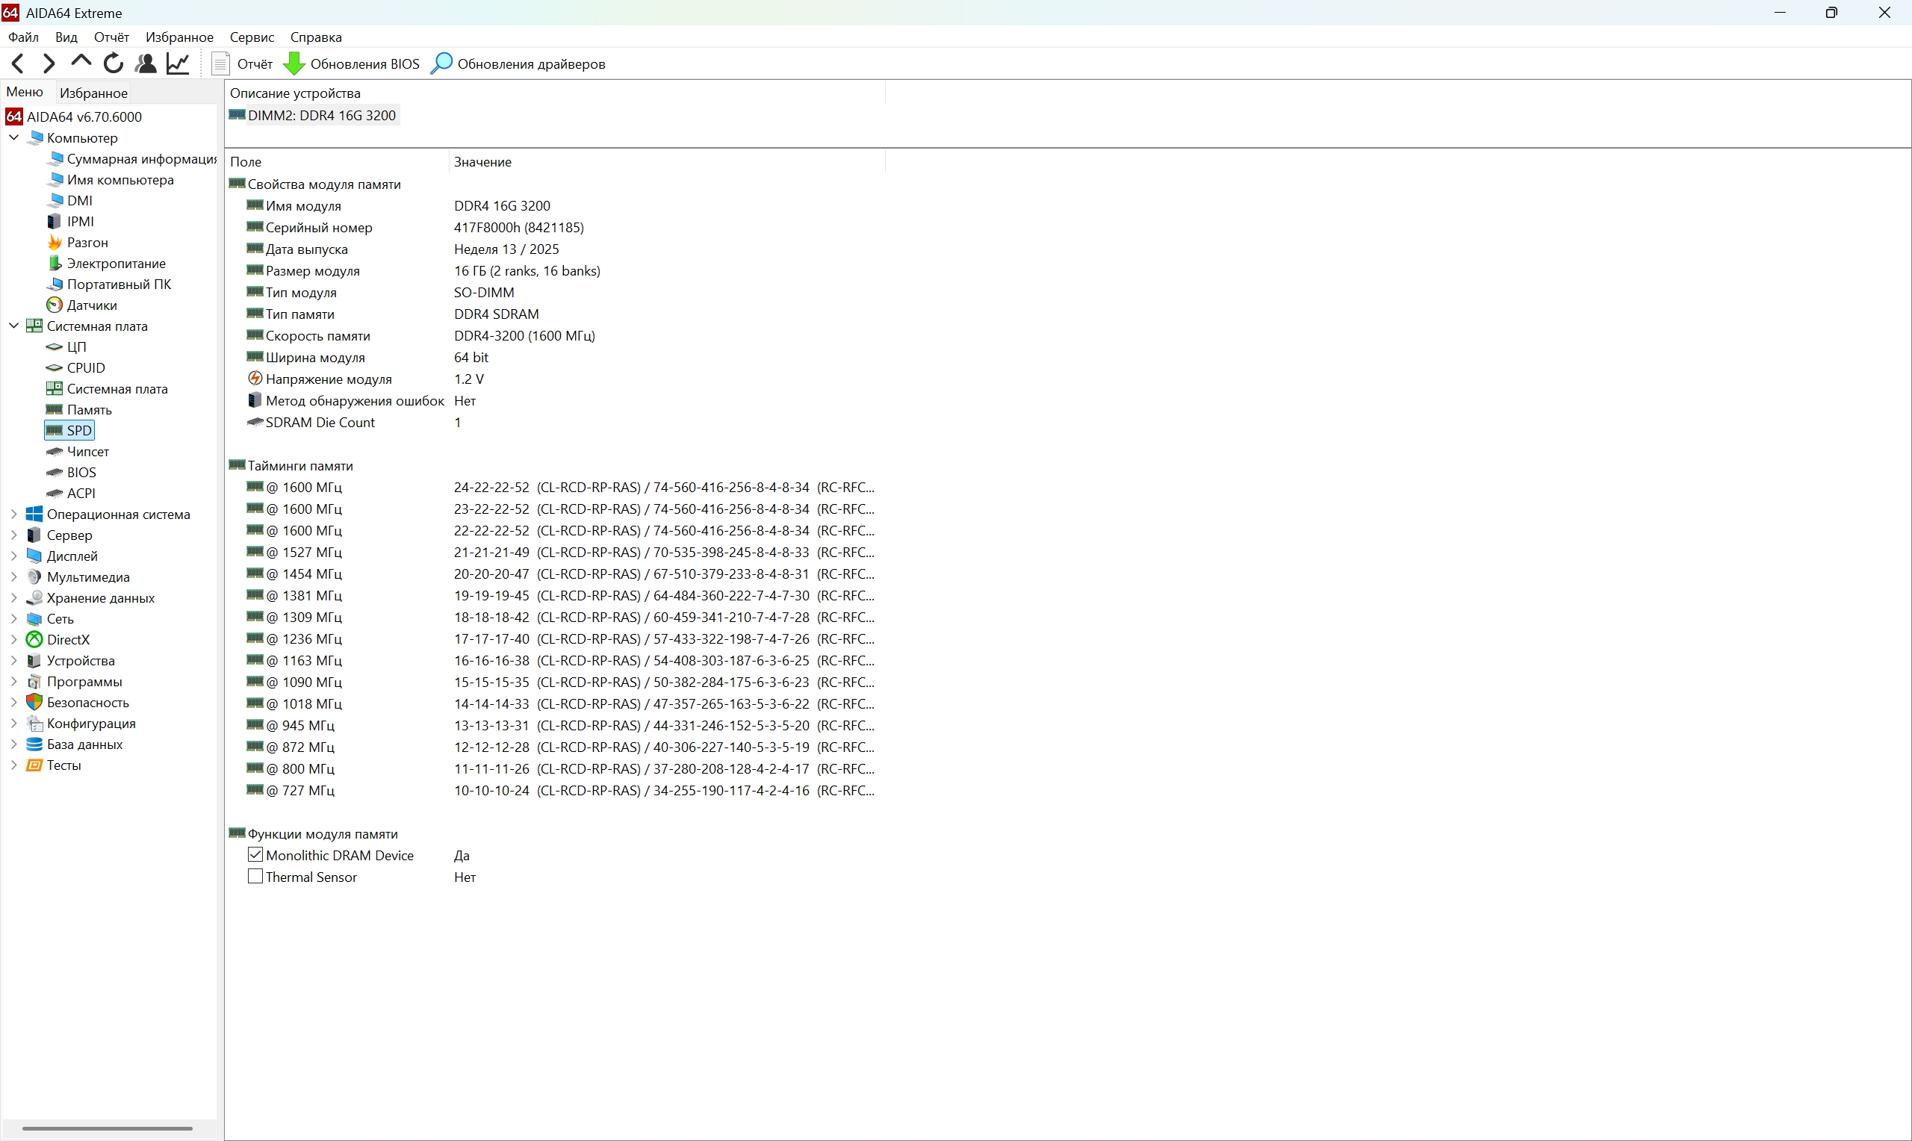Expand the Тесты tree node
1912x1141 pixels.
(14, 765)
